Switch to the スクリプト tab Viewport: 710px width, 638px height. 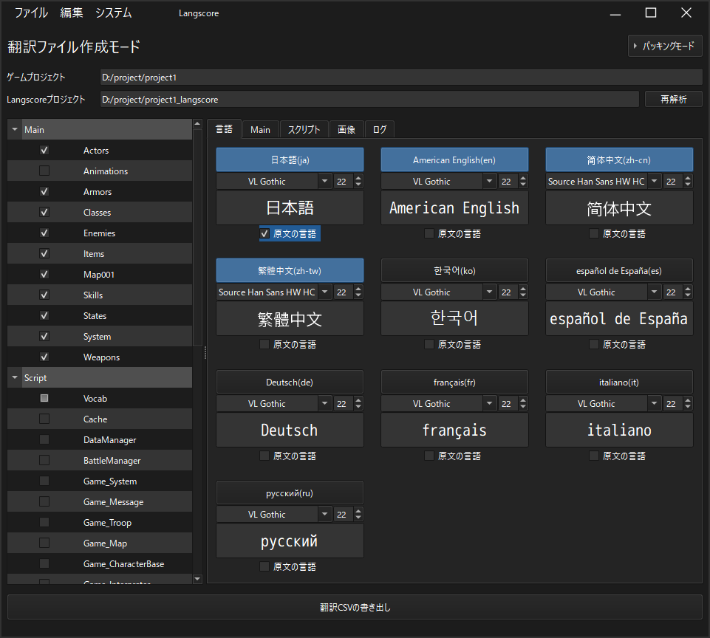[x=304, y=130]
